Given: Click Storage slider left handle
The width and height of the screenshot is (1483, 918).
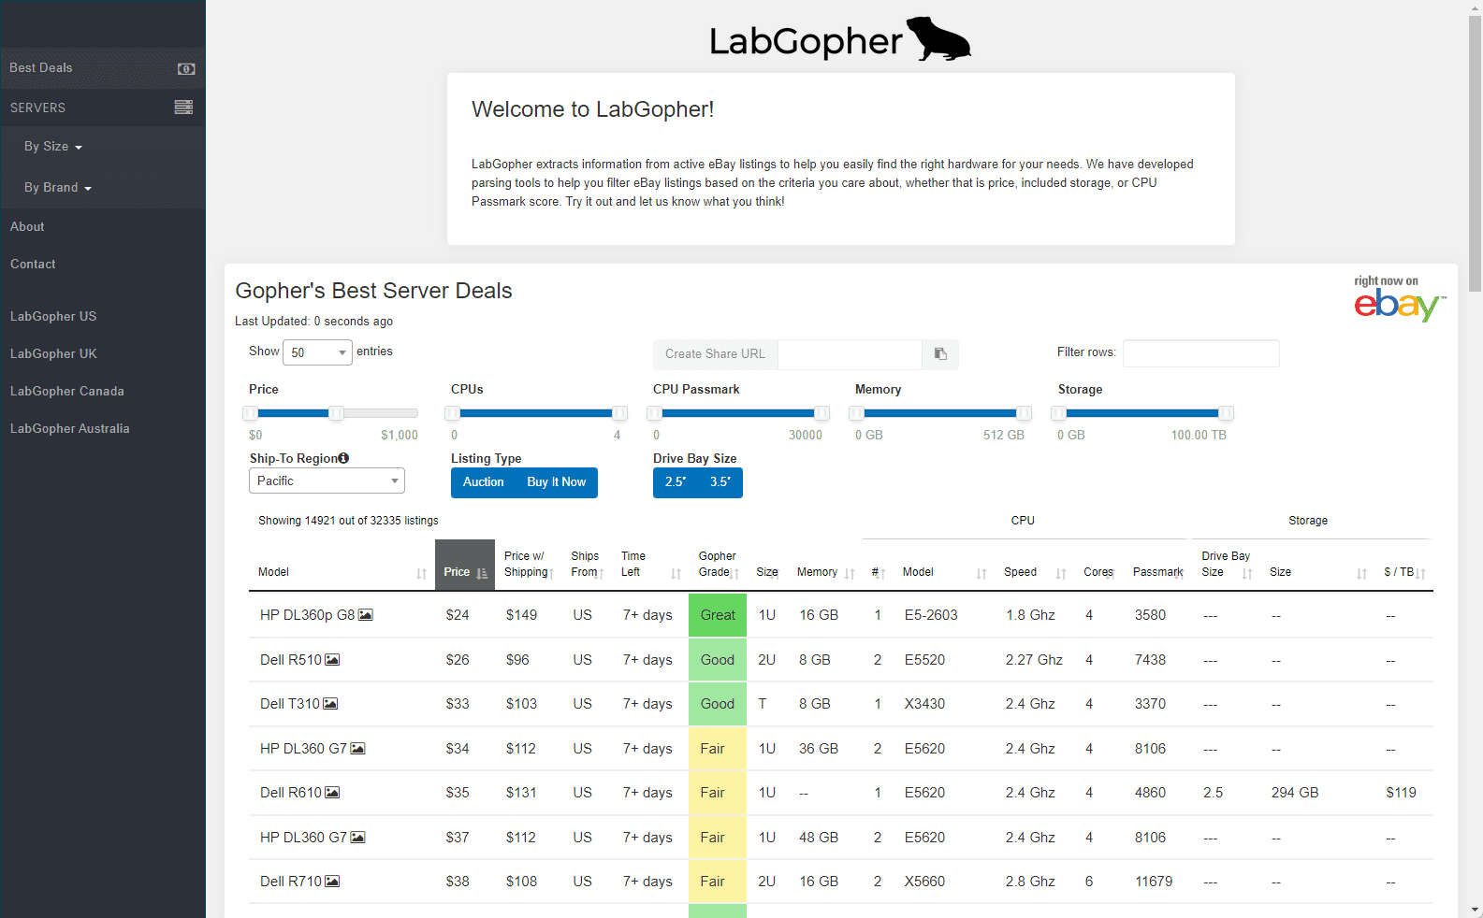Looking at the screenshot, I should pos(1059,413).
